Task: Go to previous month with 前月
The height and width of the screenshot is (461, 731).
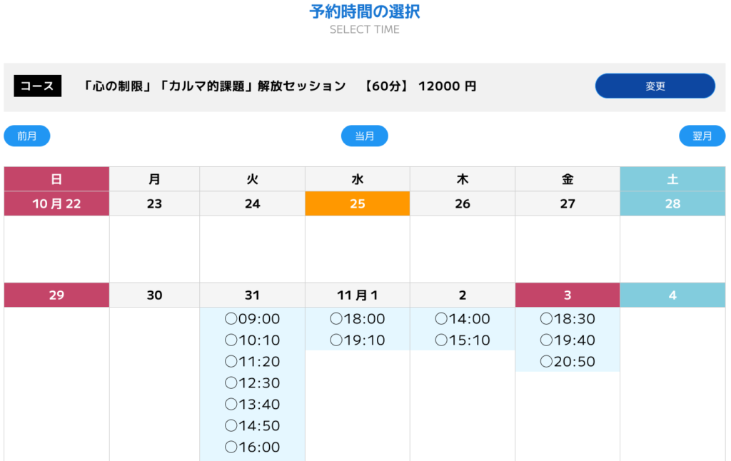Action: click(27, 136)
